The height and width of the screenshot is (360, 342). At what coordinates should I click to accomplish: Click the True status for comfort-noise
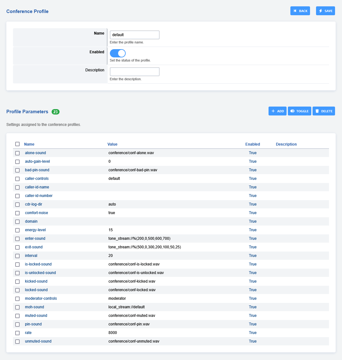pyautogui.click(x=253, y=213)
